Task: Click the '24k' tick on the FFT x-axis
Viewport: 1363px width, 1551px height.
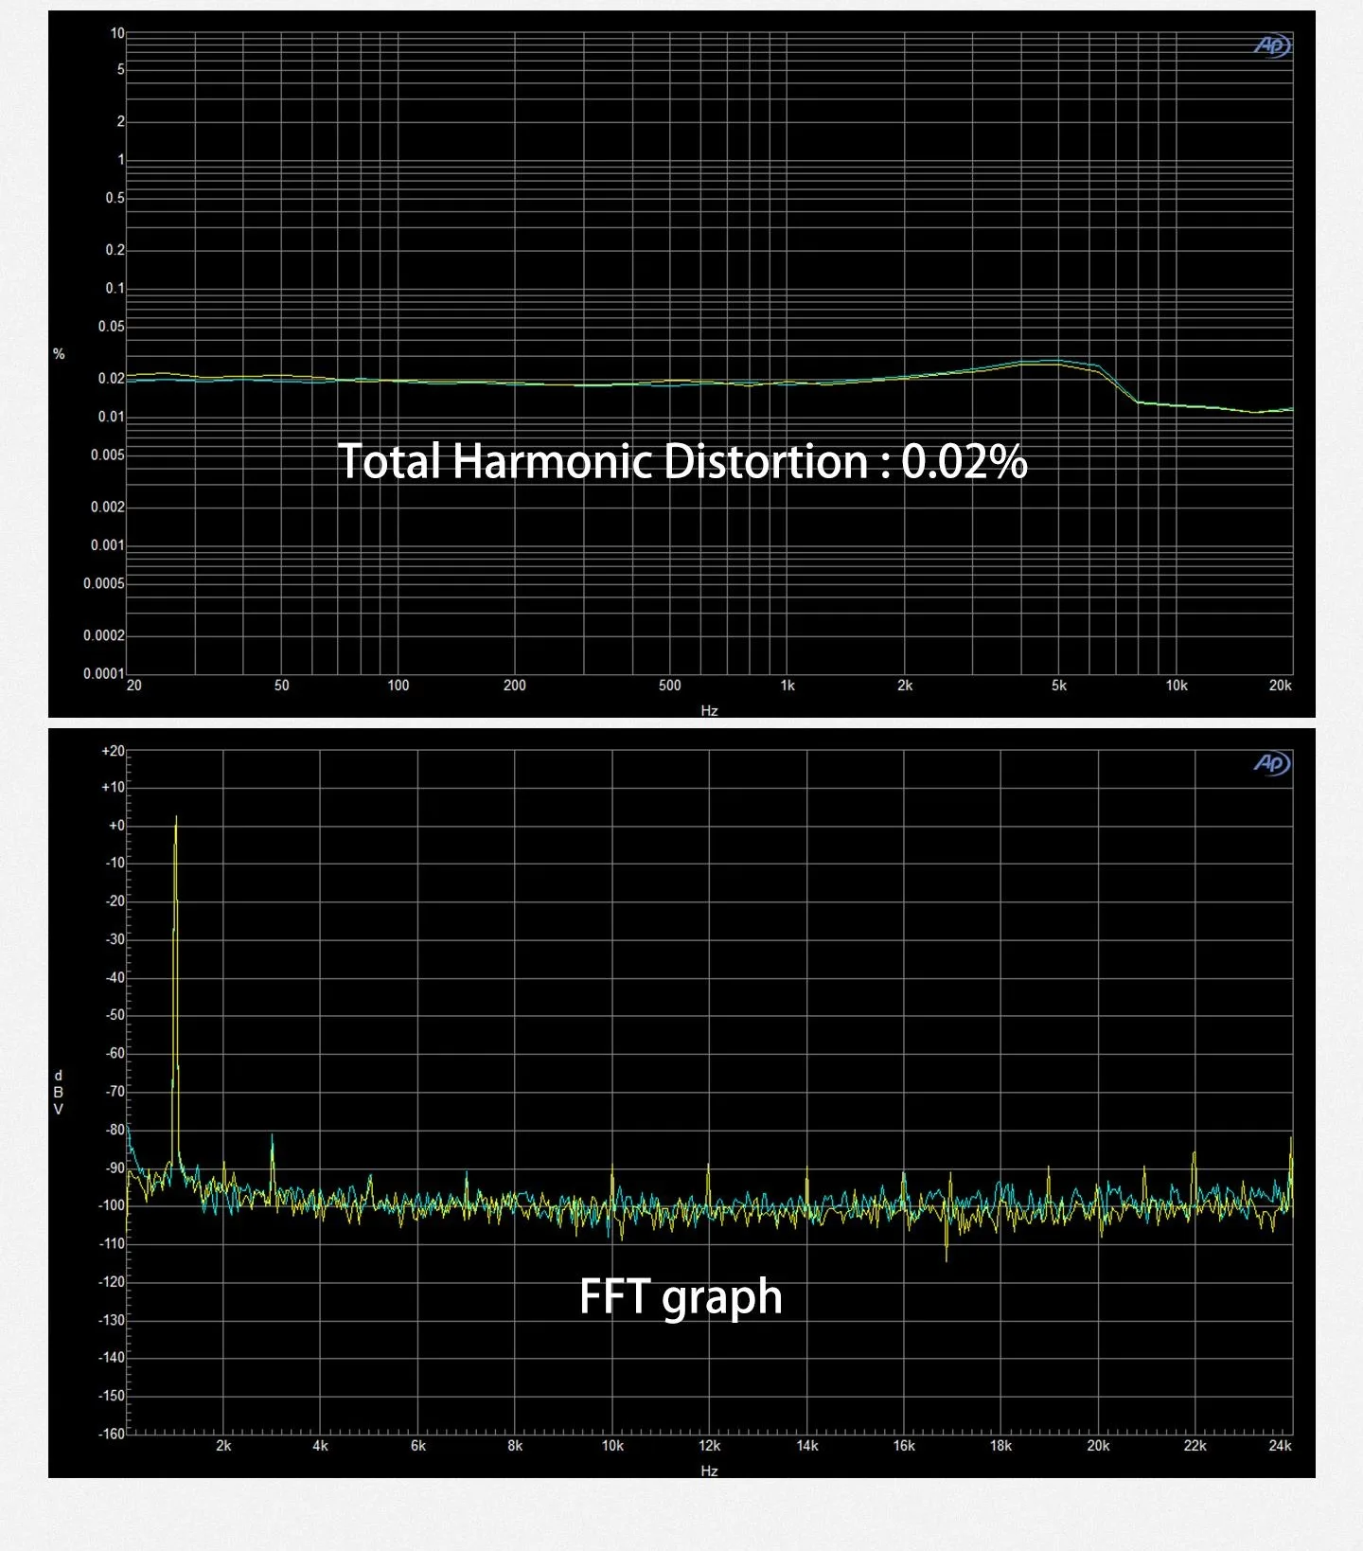Action: tap(1280, 1445)
